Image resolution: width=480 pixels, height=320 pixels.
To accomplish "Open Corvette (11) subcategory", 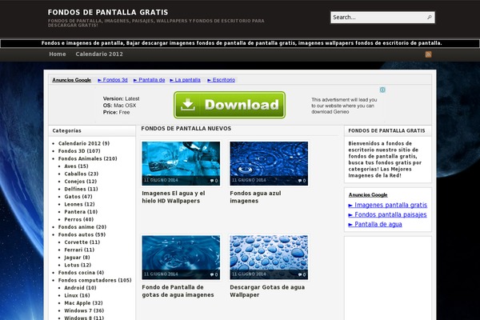I will tap(82, 242).
